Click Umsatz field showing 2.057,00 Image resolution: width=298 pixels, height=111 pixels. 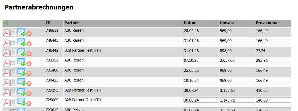237,60
